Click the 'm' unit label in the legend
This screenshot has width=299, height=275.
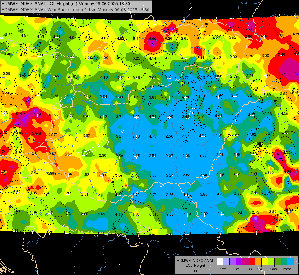(x=195, y=271)
